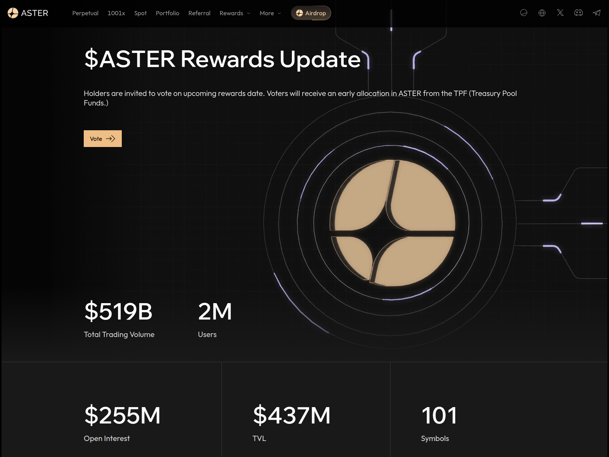Image resolution: width=609 pixels, height=457 pixels.
Task: Click the $437M TVL figure
Action: click(x=292, y=416)
